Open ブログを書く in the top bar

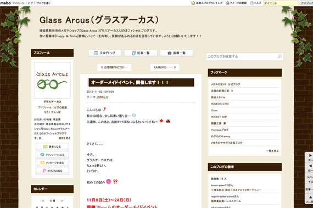point(43,3)
